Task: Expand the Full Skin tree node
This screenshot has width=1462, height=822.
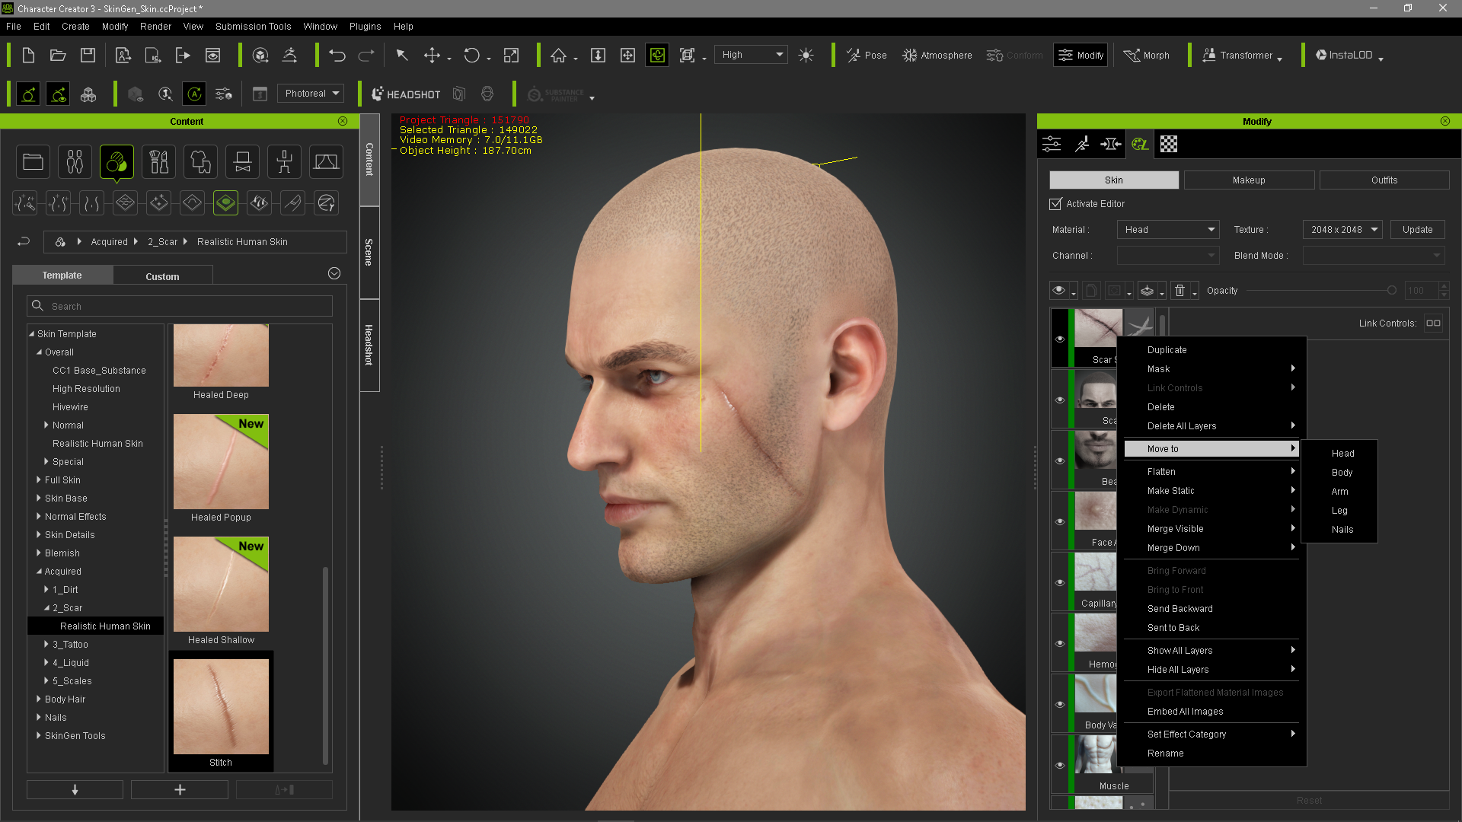Action: 39,480
